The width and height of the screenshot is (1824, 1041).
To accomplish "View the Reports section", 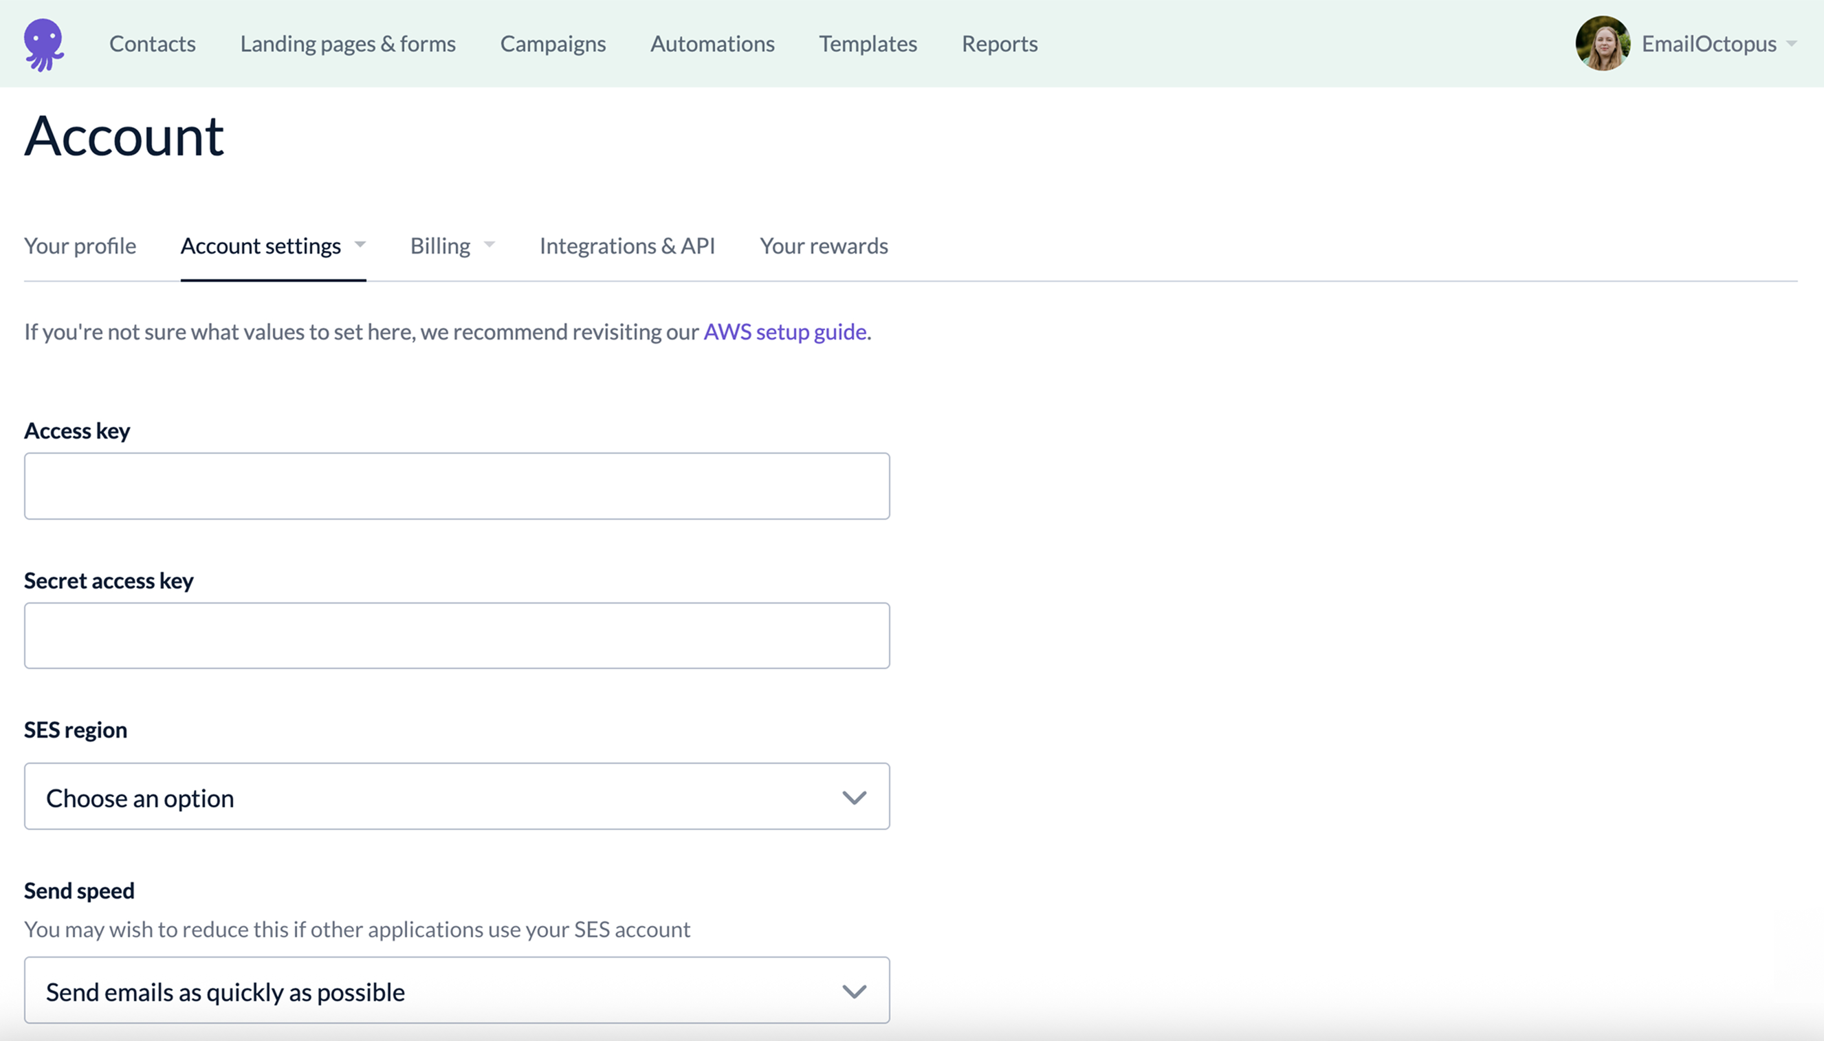I will pyautogui.click(x=999, y=43).
